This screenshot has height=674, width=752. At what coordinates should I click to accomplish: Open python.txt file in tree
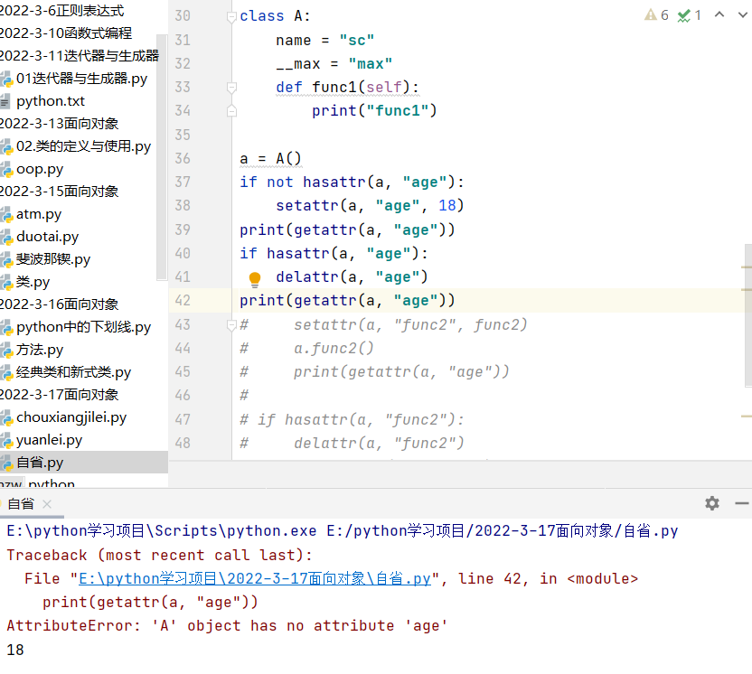coord(51,101)
